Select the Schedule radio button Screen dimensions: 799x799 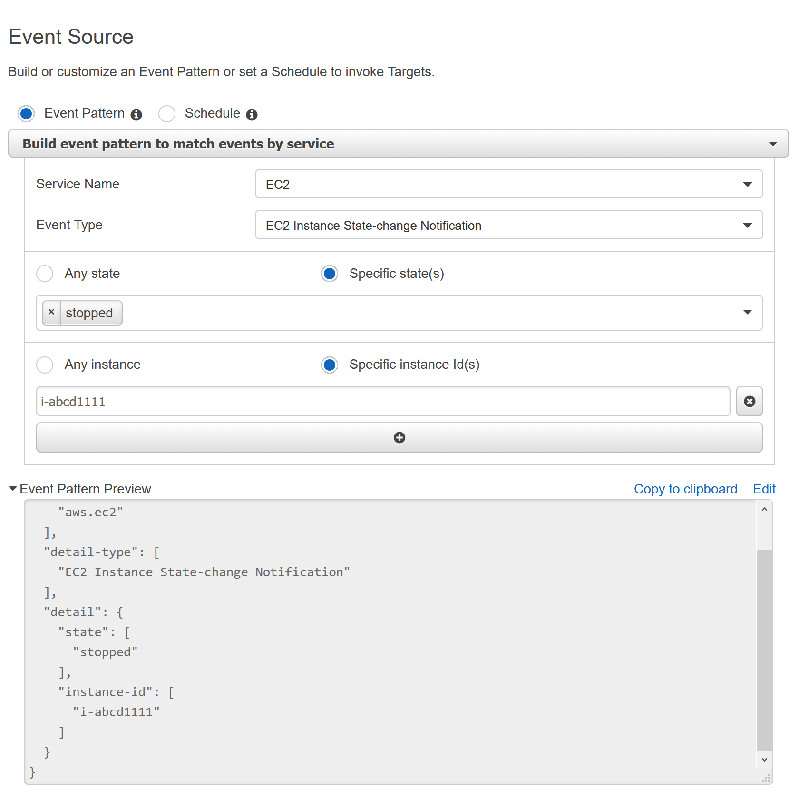pos(167,114)
